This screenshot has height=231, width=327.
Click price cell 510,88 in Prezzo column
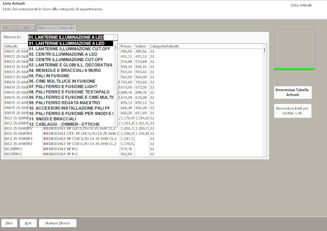[x=126, y=62]
